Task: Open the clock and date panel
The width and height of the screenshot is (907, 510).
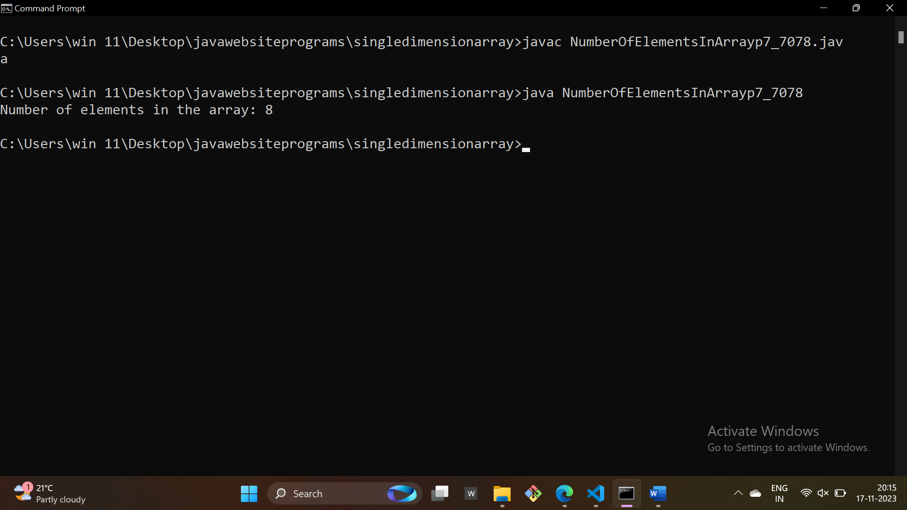Action: (x=876, y=493)
